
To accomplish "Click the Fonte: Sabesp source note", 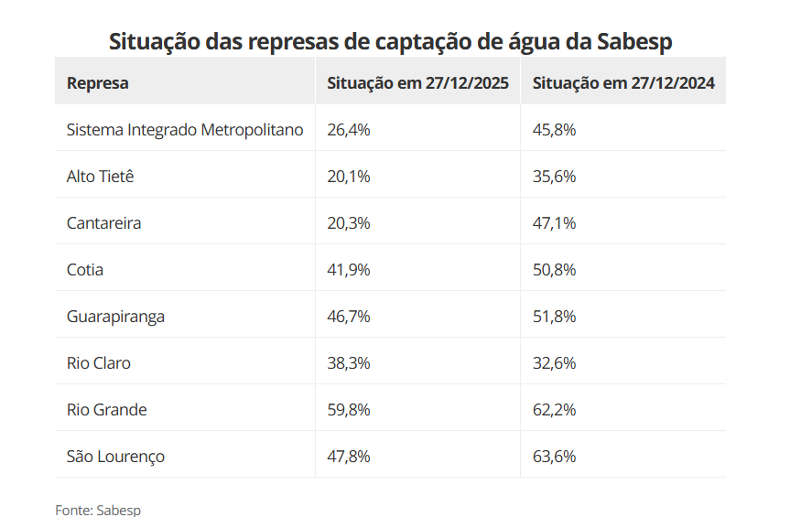I will pyautogui.click(x=98, y=510).
